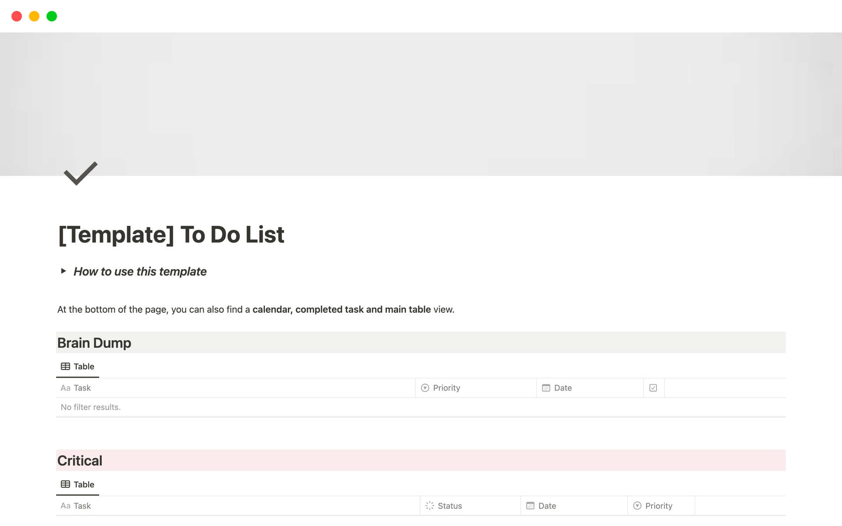The image size is (842, 526).
Task: Enable filter on Priority column Brain Dump
Action: coord(446,387)
